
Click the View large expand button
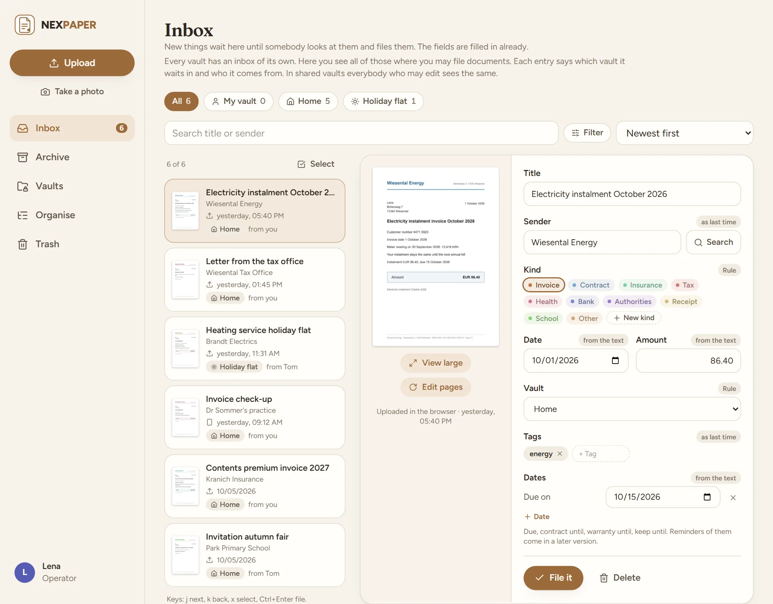[436, 363]
